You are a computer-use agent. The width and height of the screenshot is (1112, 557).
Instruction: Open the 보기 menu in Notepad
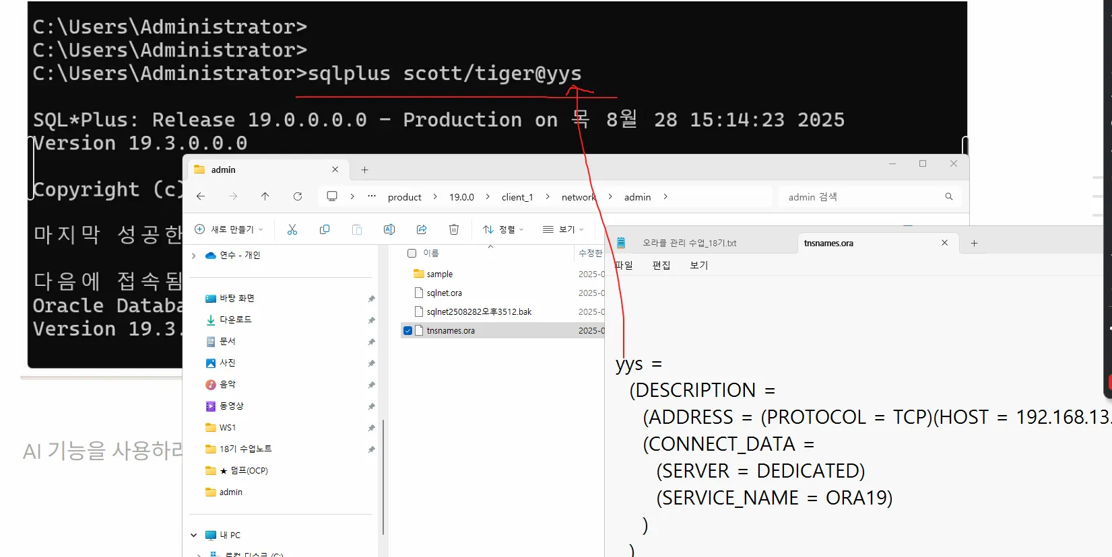699,265
